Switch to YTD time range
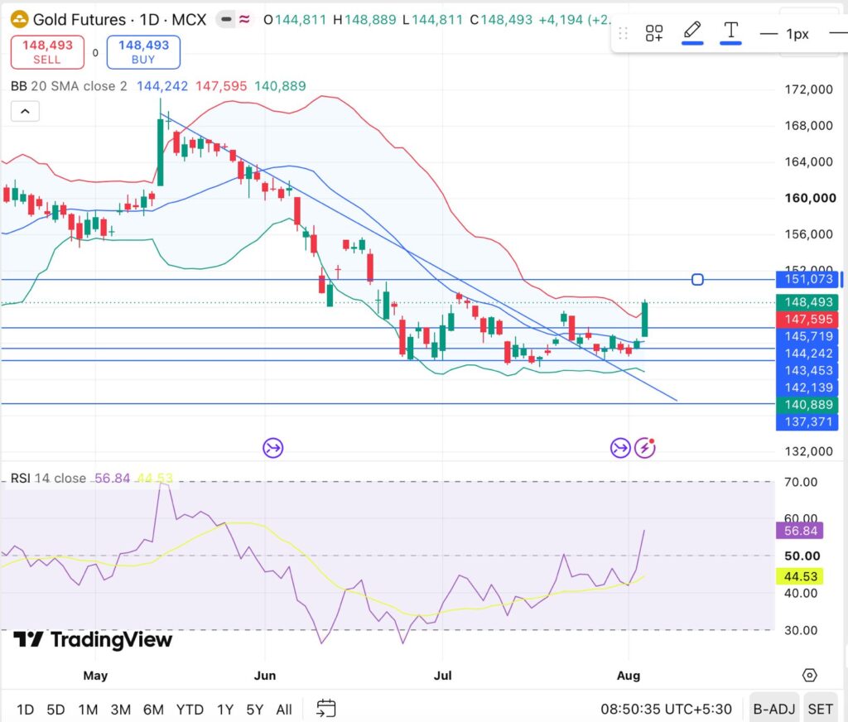Image resolution: width=848 pixels, height=722 pixels. click(190, 709)
